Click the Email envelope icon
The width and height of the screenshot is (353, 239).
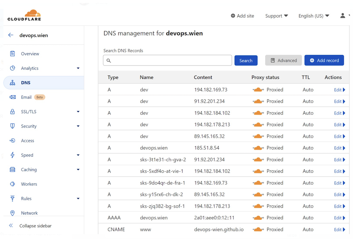12,97
